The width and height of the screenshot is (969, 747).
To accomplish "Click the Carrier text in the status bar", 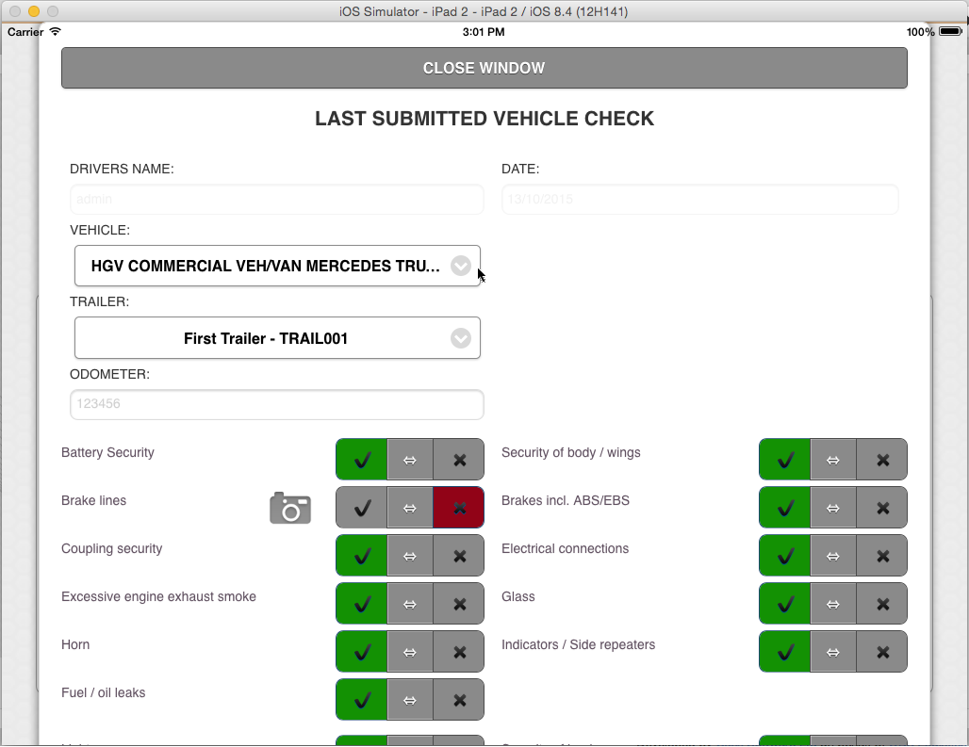I will pyautogui.click(x=25, y=32).
